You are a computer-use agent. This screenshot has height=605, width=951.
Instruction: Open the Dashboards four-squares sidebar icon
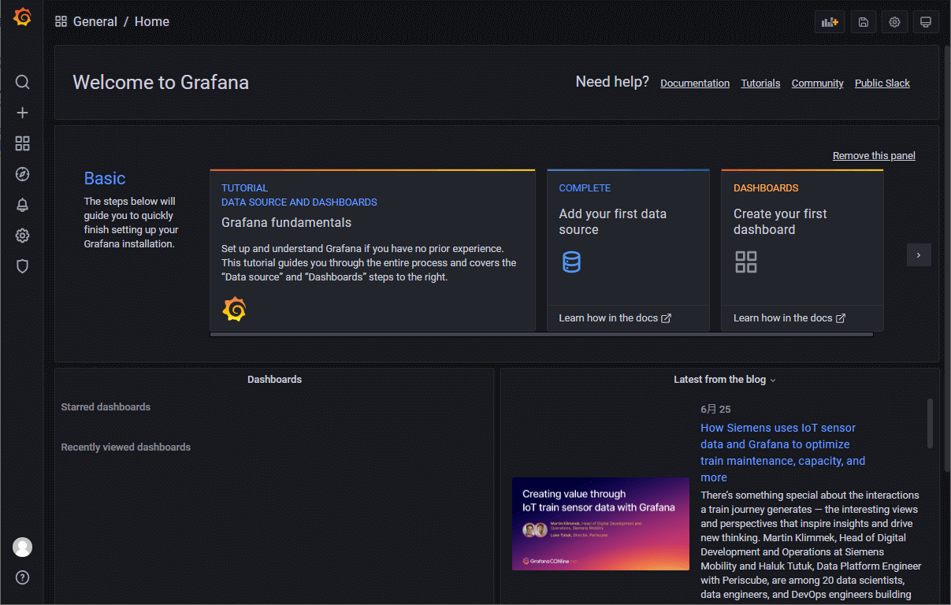(x=23, y=143)
